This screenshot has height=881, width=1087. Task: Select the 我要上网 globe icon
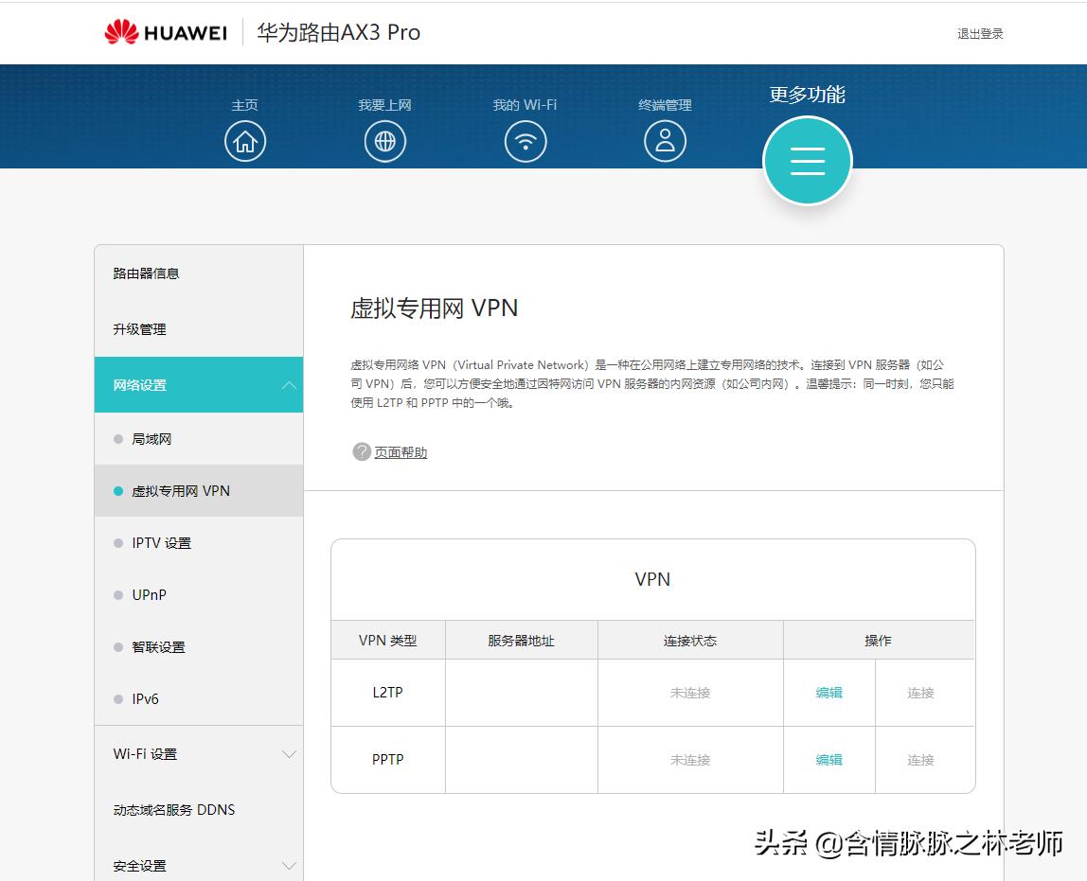point(385,140)
